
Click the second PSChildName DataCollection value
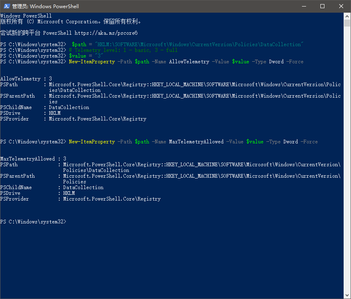click(x=83, y=187)
